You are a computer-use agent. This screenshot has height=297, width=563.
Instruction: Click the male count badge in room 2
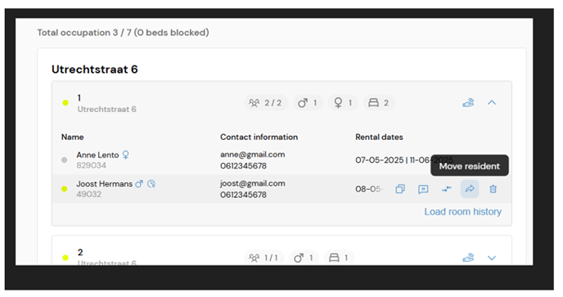pos(304,258)
